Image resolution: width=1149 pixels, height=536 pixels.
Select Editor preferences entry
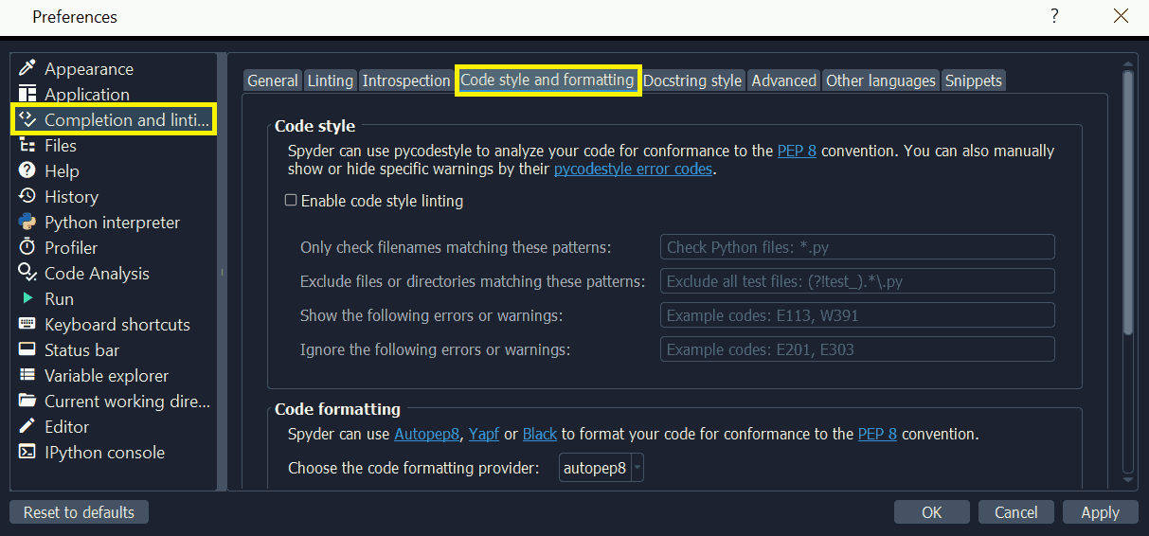pos(114,426)
